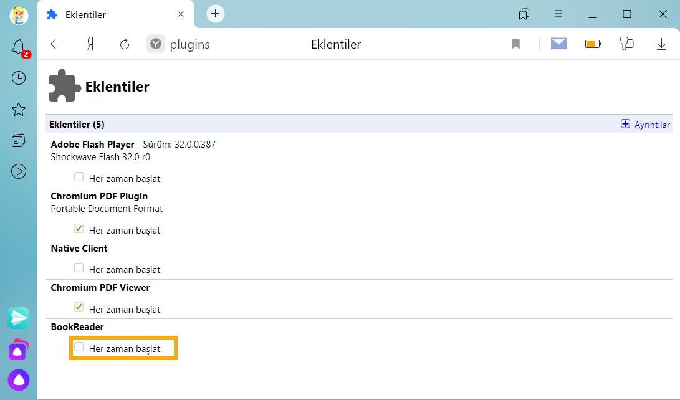The height and width of the screenshot is (400, 680).
Task: Click the Eklentiler (5) section header
Action: (x=77, y=125)
